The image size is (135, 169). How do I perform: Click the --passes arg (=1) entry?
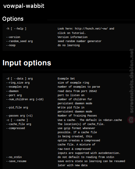[19, 116]
